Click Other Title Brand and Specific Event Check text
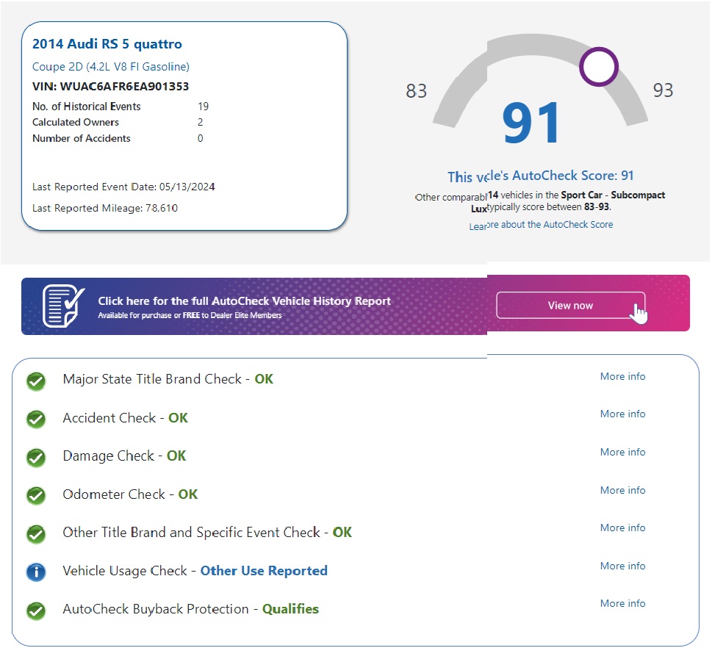 pos(207,532)
